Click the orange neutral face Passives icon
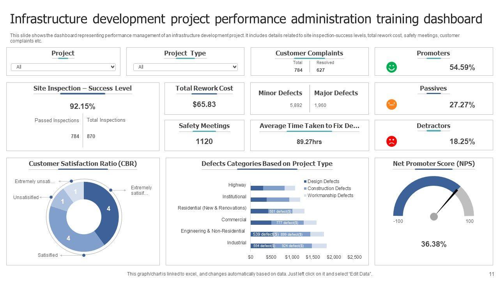Screen dimensions: 499x281 391,105
